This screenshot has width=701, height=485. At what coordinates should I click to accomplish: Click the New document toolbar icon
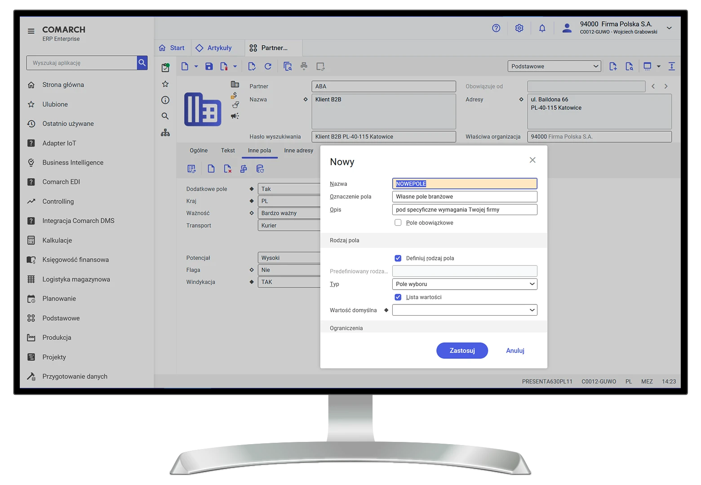(x=185, y=66)
